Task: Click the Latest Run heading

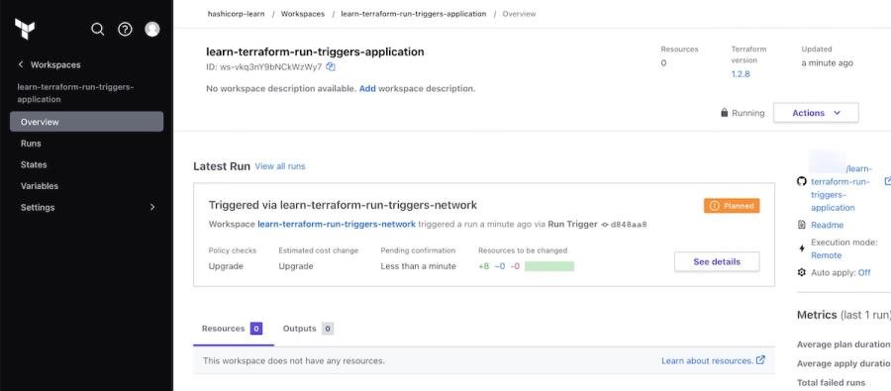Action: coord(222,166)
